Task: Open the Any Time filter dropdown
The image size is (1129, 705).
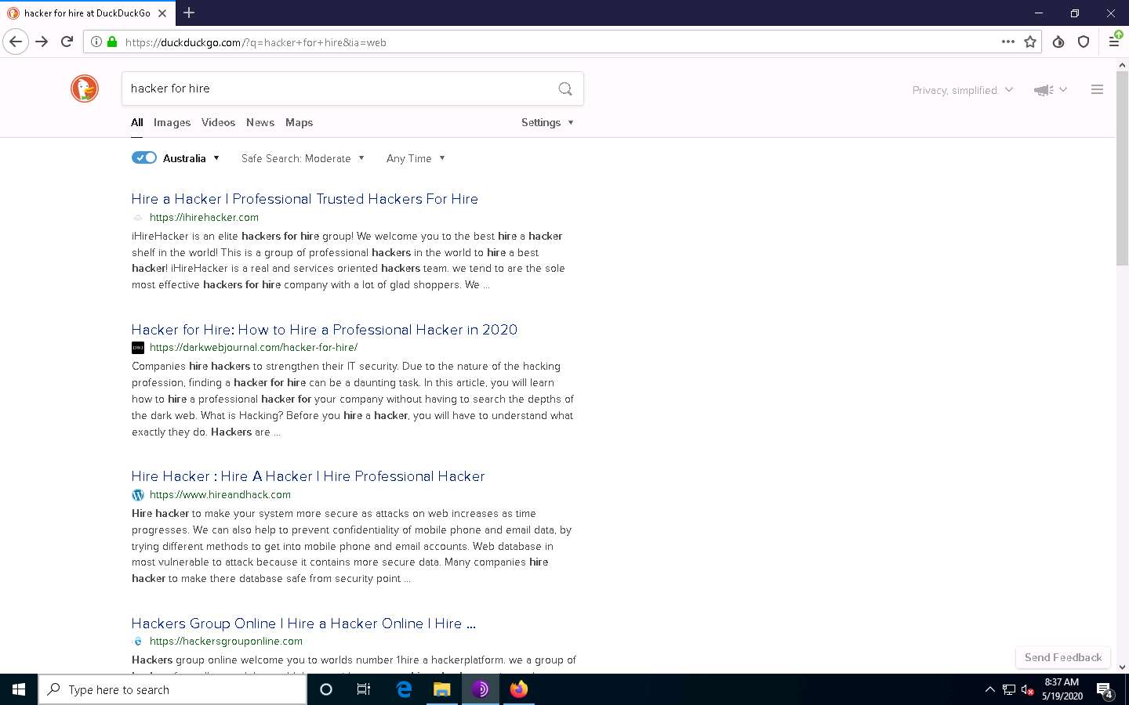Action: (x=416, y=158)
